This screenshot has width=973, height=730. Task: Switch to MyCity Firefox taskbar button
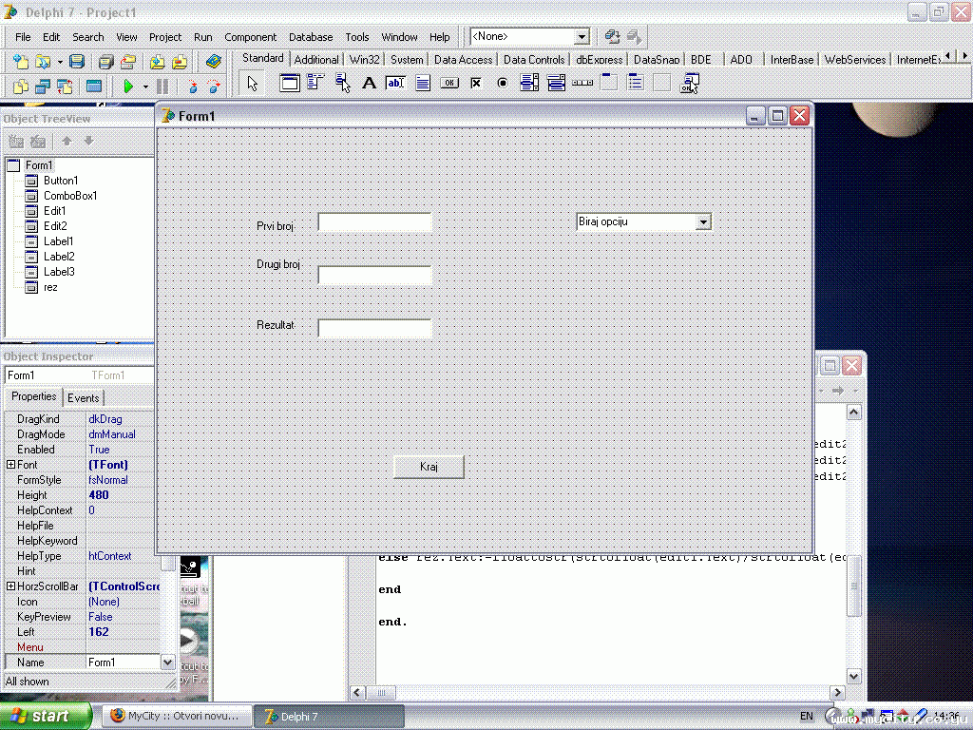click(x=177, y=716)
